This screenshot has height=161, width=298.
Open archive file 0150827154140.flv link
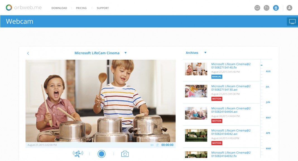tap(231, 66)
